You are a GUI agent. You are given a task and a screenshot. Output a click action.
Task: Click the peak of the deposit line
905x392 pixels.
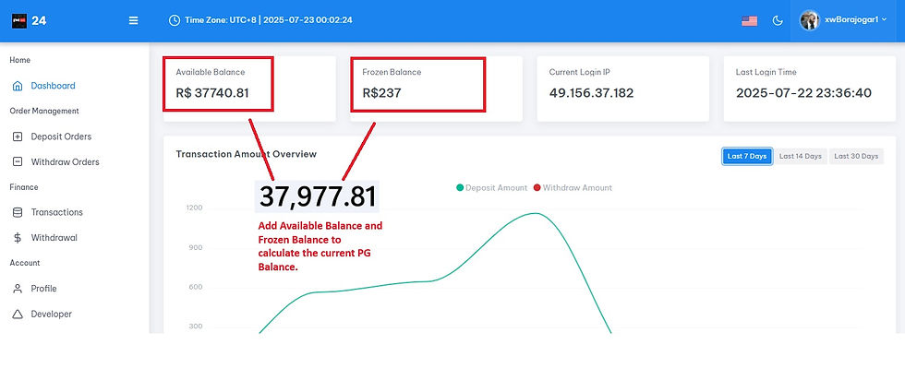click(x=535, y=213)
